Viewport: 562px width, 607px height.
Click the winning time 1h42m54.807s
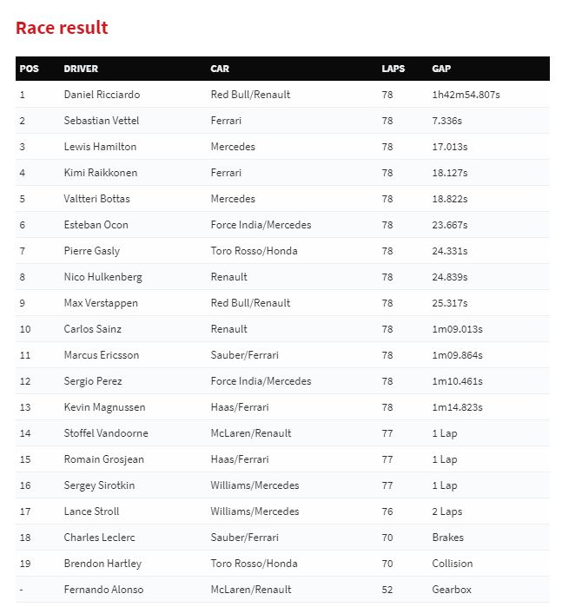[x=465, y=95]
